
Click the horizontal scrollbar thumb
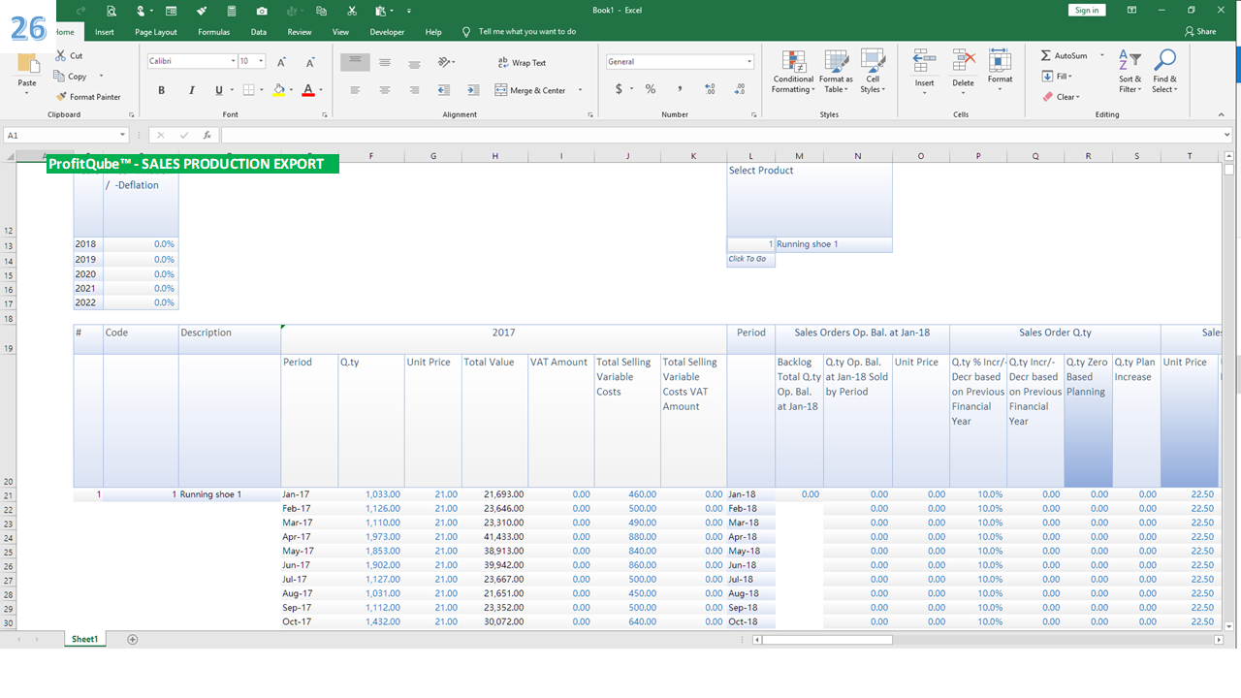point(827,640)
